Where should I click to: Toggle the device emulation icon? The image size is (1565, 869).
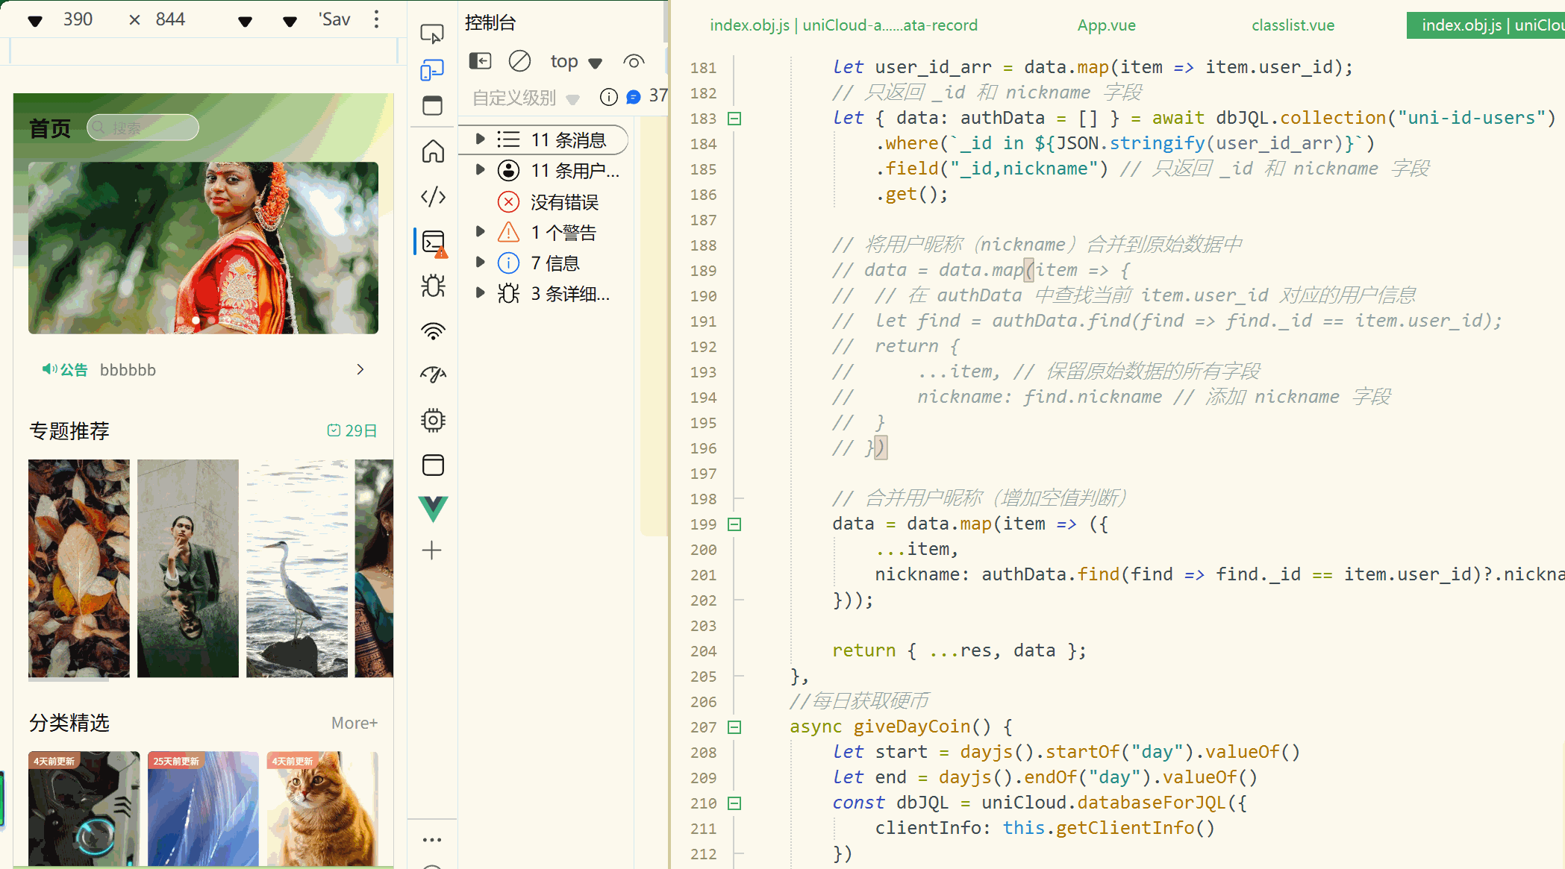point(432,70)
